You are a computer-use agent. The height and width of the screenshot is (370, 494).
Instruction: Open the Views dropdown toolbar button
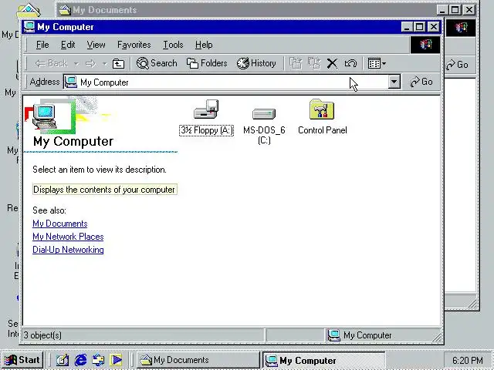[377, 63]
